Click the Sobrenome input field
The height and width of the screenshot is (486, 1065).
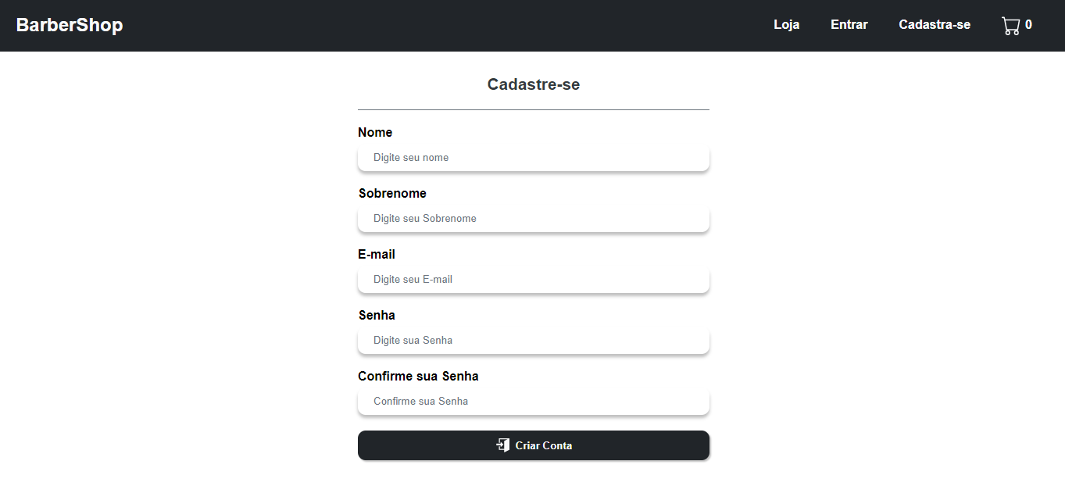(533, 218)
